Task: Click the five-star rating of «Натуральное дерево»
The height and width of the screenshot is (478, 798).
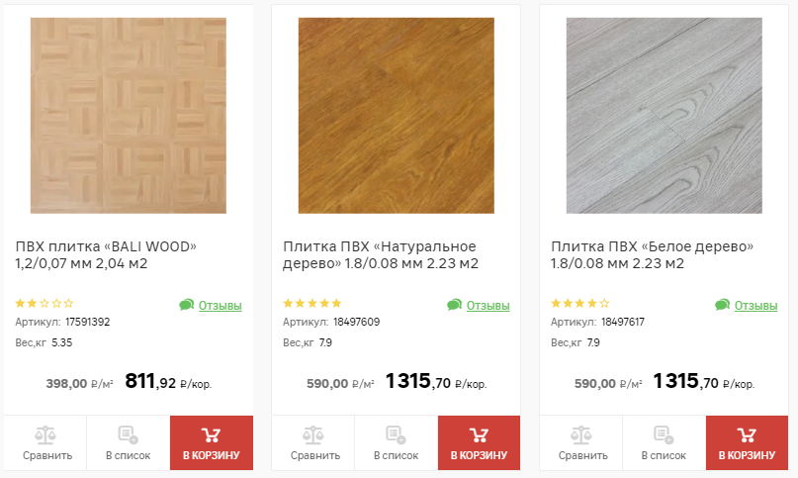Action: (312, 304)
